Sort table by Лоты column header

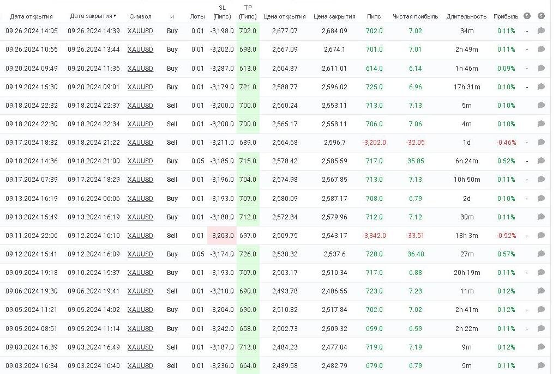pos(197,16)
